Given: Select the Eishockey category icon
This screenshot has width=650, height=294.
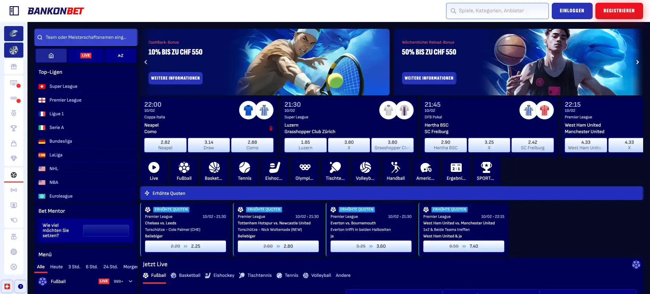Looking at the screenshot, I should 274,171.
